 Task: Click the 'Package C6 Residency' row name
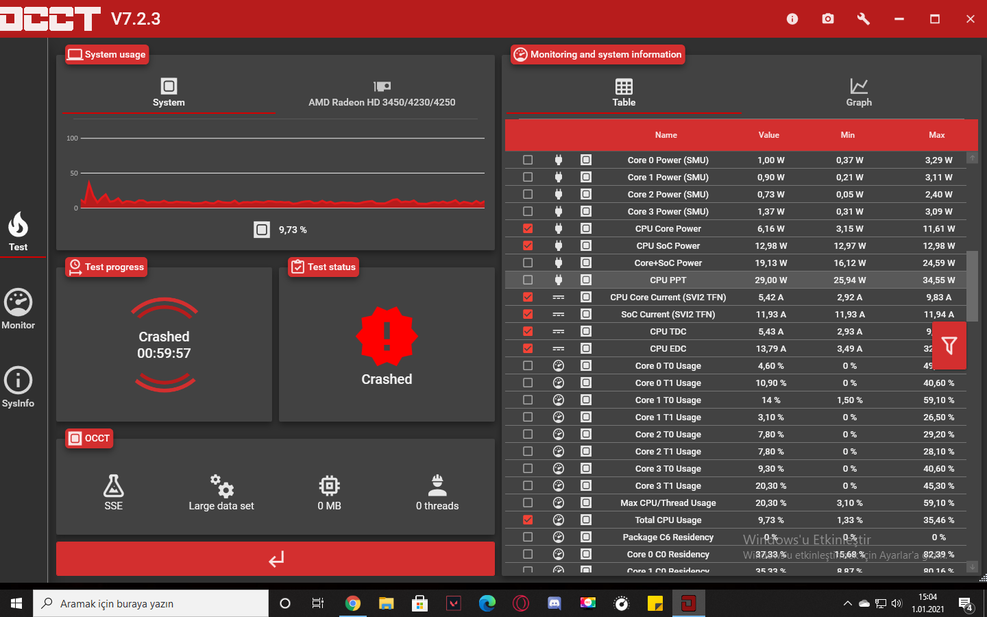coord(668,537)
